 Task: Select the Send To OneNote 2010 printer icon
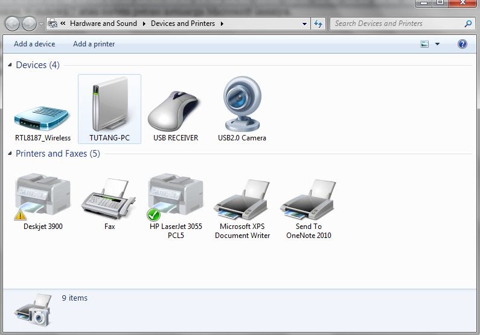point(309,199)
